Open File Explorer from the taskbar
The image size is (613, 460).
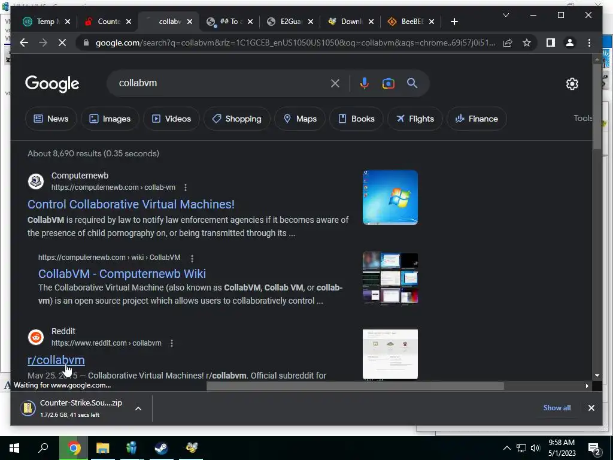(102, 448)
